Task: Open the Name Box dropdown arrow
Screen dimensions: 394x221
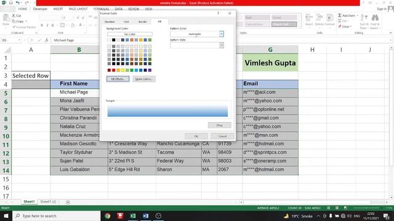Action: coord(19,40)
